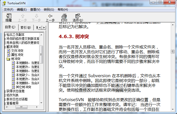Maximize the TortoiseSVN help window
Image resolution: width=177 pixels, height=114 pixels.
[160, 2]
